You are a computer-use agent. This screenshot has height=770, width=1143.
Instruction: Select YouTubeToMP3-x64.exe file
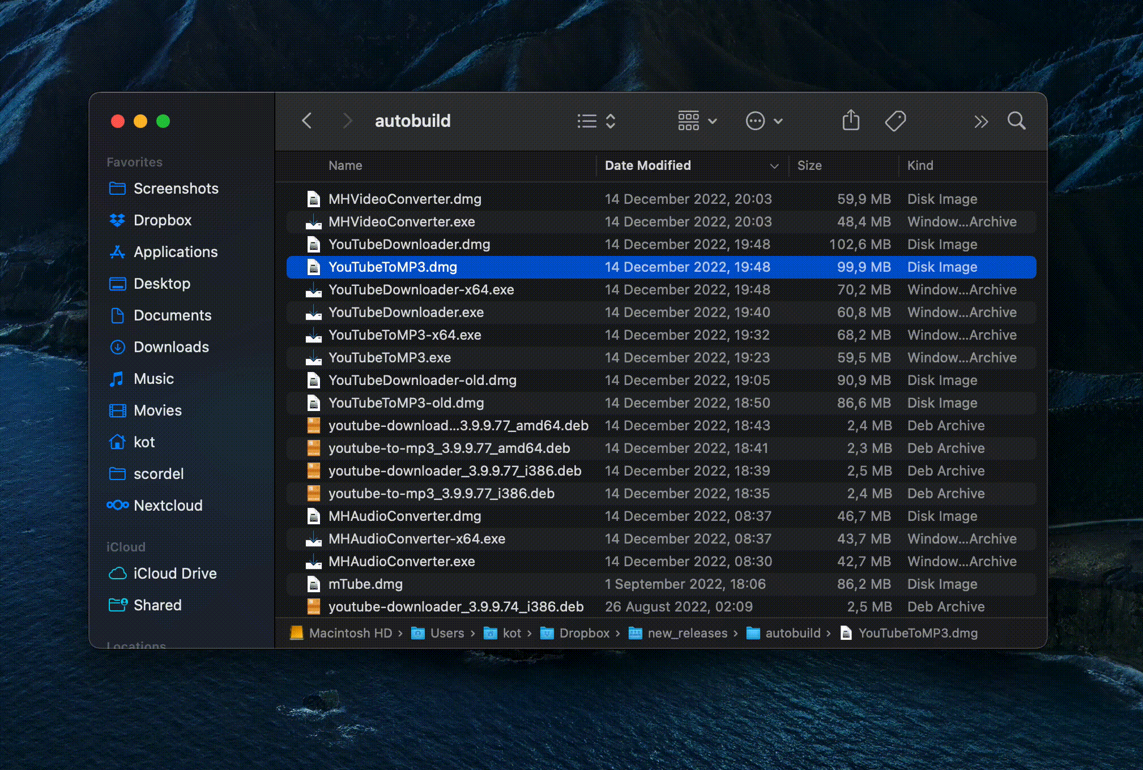click(661, 335)
